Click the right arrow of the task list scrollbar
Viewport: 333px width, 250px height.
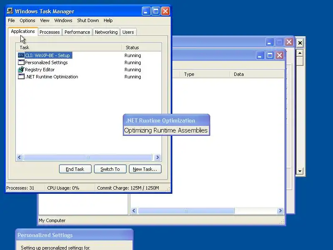(158, 157)
